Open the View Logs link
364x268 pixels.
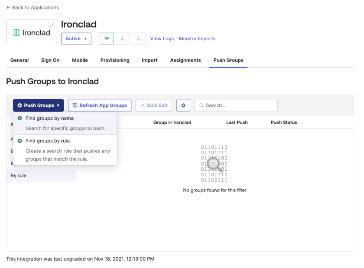[x=162, y=38]
